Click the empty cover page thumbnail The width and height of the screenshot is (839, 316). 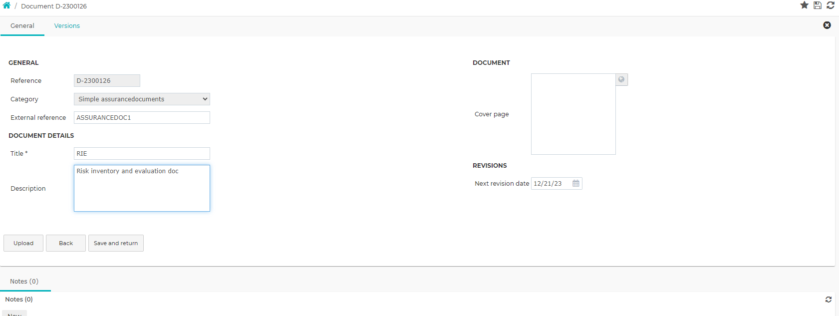click(x=573, y=114)
